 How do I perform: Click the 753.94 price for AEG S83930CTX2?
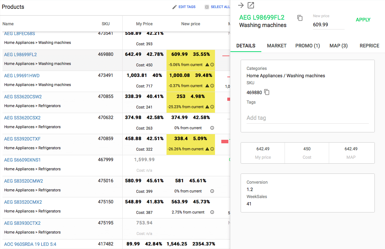point(144,223)
